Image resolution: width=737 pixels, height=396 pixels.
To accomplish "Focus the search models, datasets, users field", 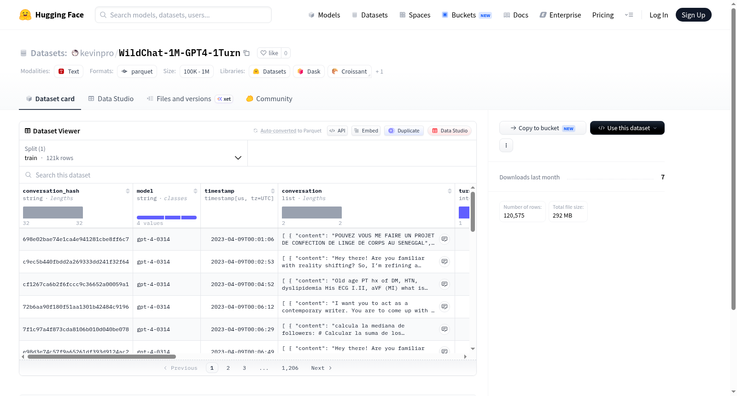I will [183, 15].
